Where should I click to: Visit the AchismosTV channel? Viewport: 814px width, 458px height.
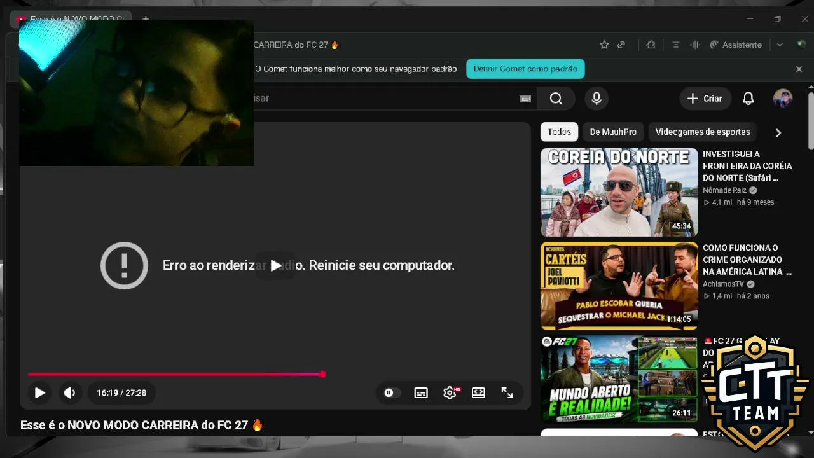[723, 284]
